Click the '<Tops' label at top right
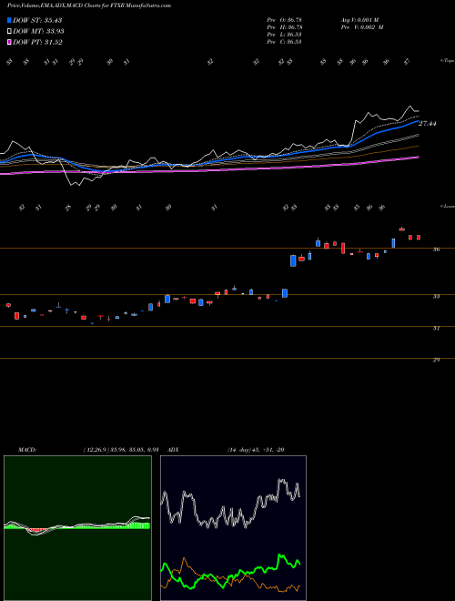This screenshot has width=455, height=601. click(x=447, y=61)
